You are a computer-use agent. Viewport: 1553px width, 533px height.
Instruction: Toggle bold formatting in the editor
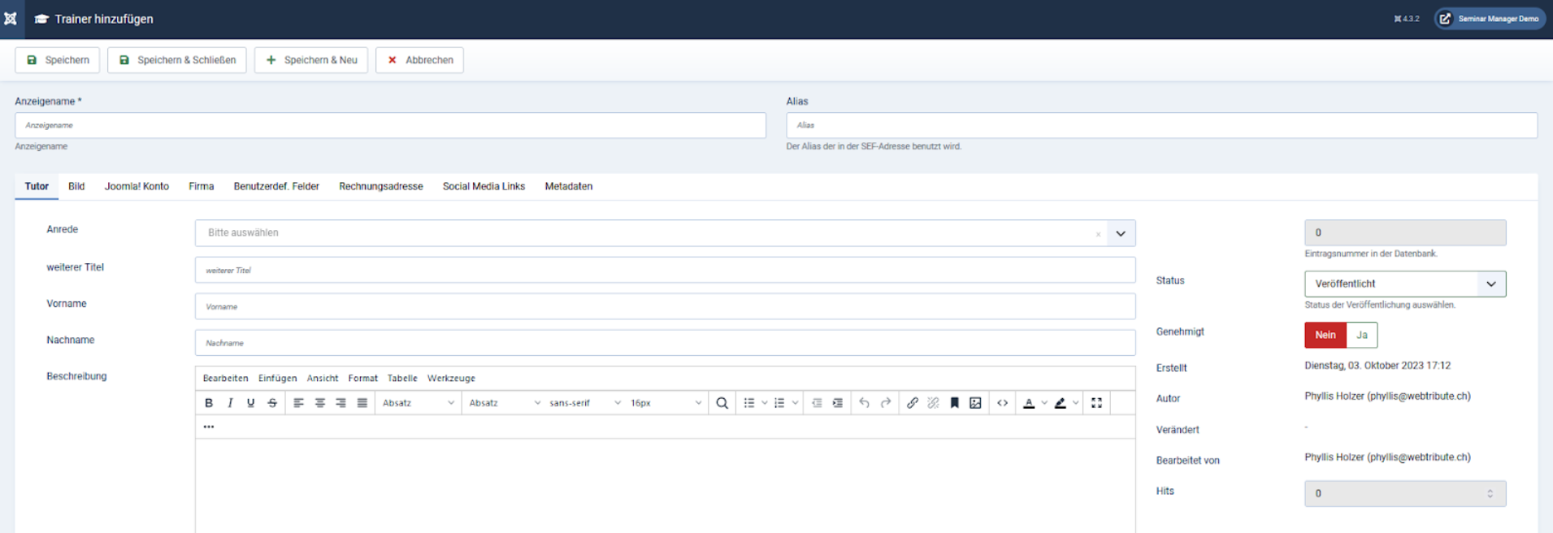209,403
